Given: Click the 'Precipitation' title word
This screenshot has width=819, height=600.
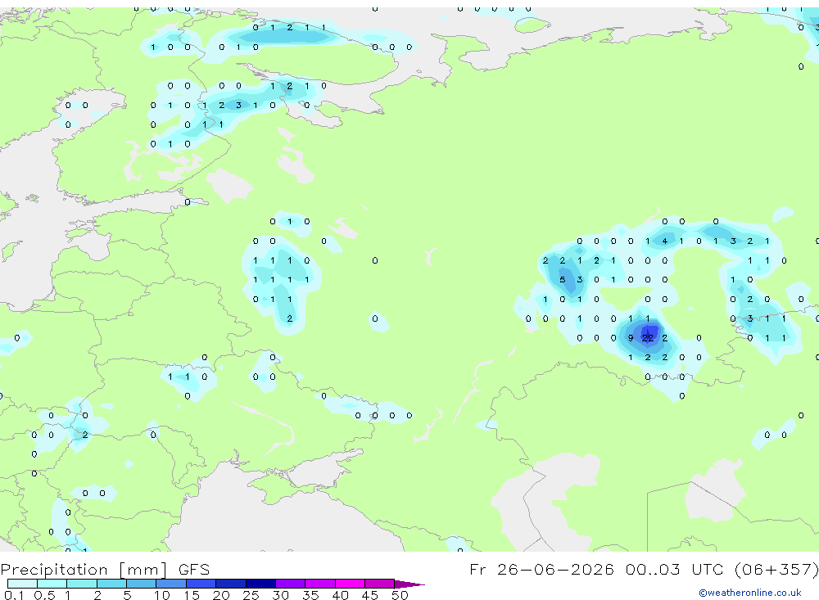Looking at the screenshot, I should click(54, 570).
